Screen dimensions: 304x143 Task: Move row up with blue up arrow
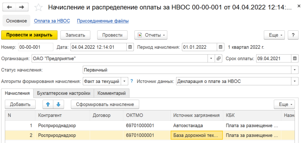[x=48, y=104]
